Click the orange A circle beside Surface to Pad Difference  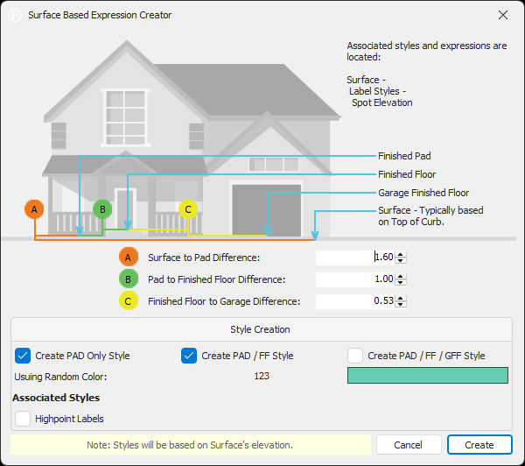point(129,258)
